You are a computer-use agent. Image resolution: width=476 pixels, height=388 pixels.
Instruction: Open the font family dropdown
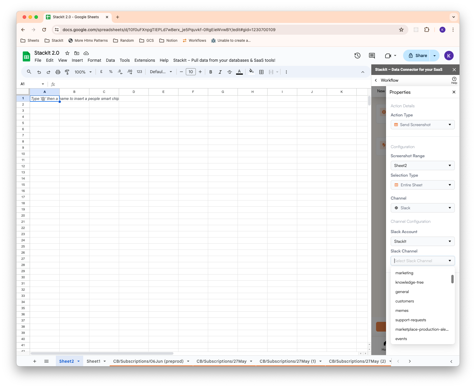161,72
